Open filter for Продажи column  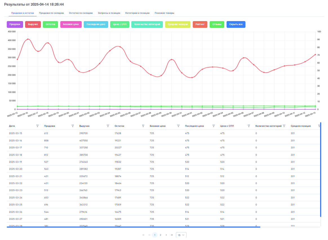pos(73,126)
